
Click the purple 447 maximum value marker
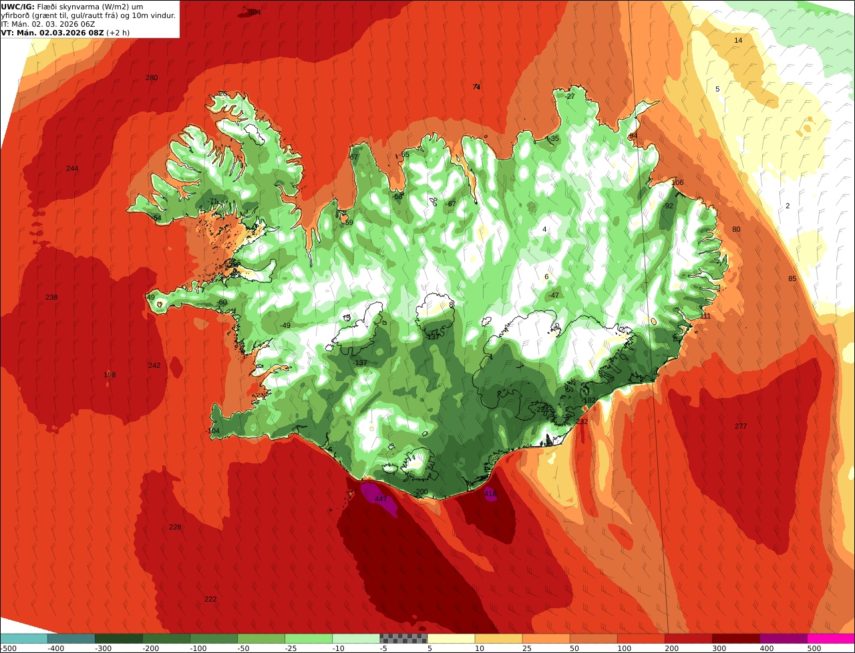pos(381,499)
